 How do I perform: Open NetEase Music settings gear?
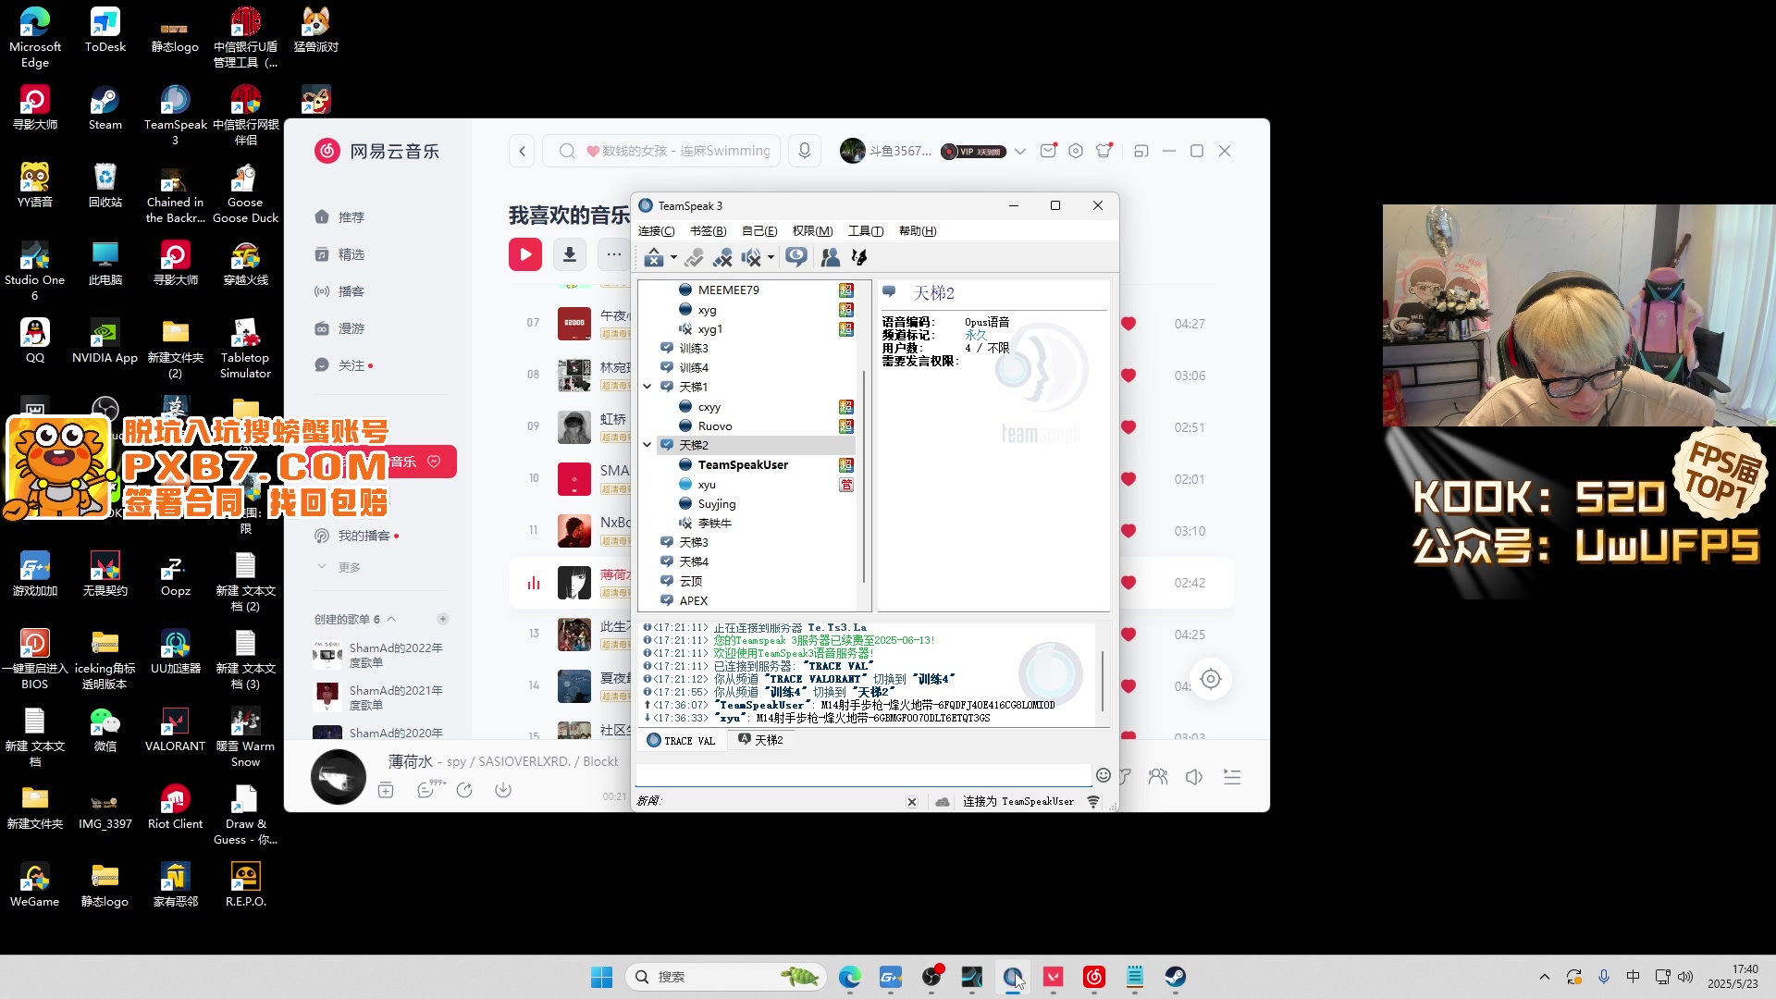1076,151
